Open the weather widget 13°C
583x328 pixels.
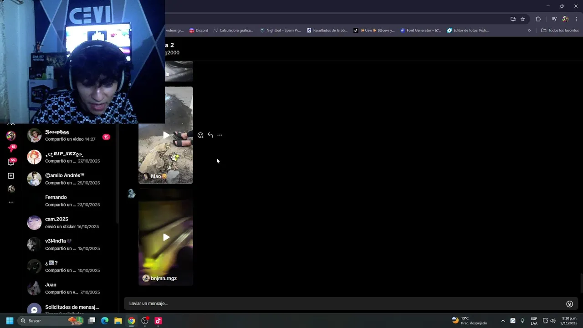point(469,321)
